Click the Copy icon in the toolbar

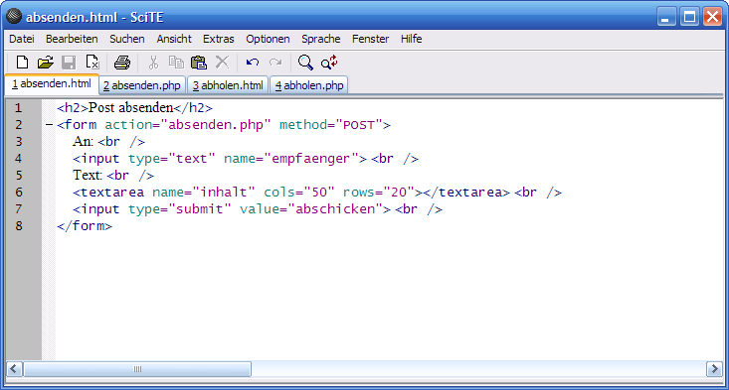coord(176,63)
